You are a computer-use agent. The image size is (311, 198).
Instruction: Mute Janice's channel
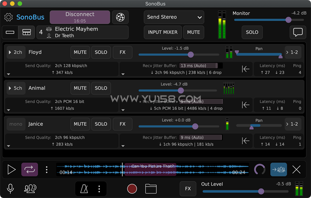pyautogui.click(x=80, y=124)
